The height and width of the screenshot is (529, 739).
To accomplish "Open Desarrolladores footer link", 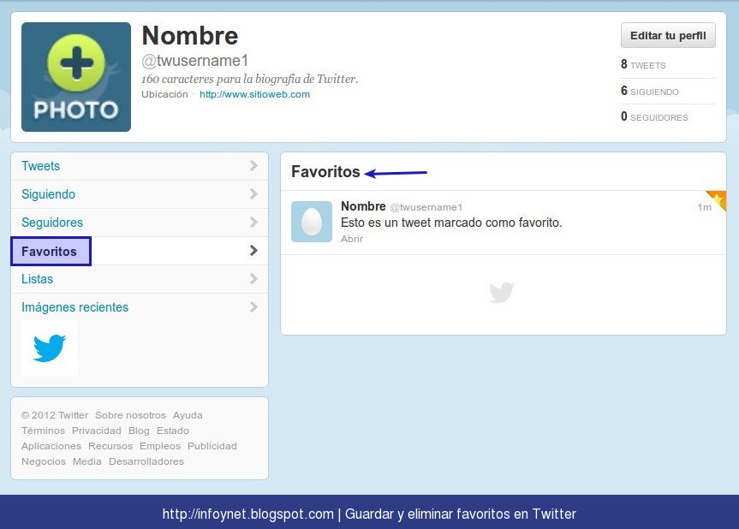I will [146, 461].
